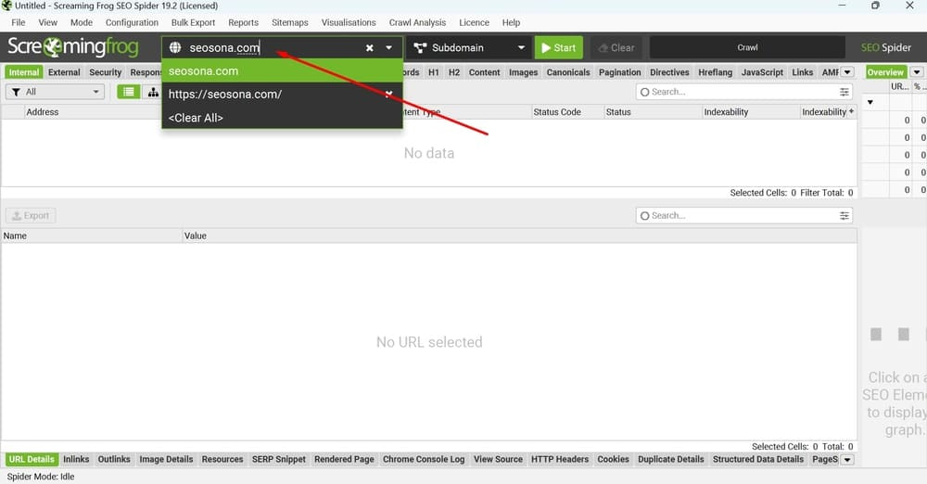Collapse the overview tree triangle
This screenshot has height=484, width=927.
click(870, 102)
